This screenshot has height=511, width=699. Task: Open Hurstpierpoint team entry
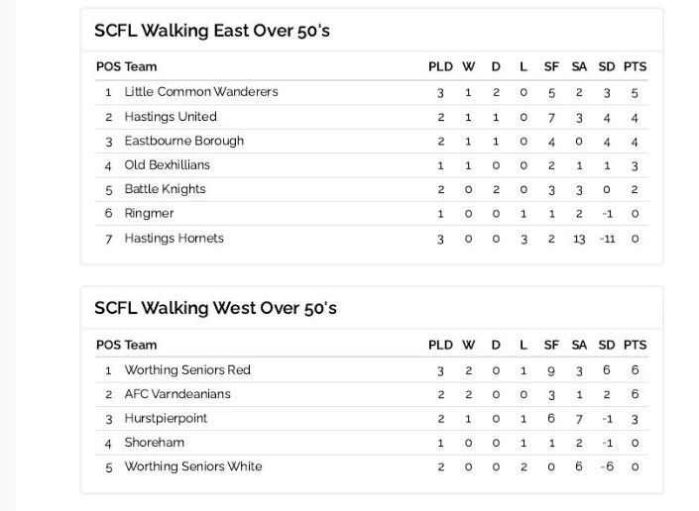point(166,419)
